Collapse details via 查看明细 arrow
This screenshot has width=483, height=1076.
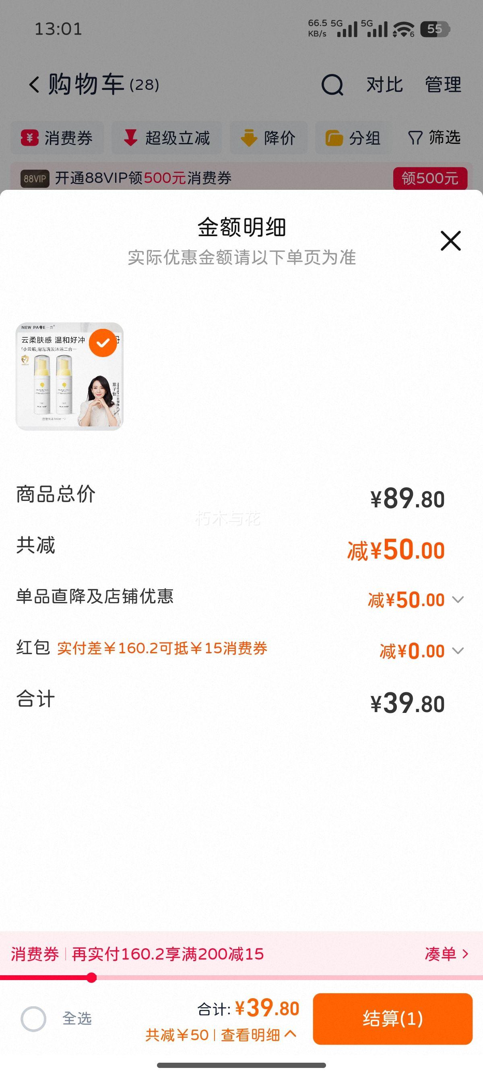[290, 1034]
